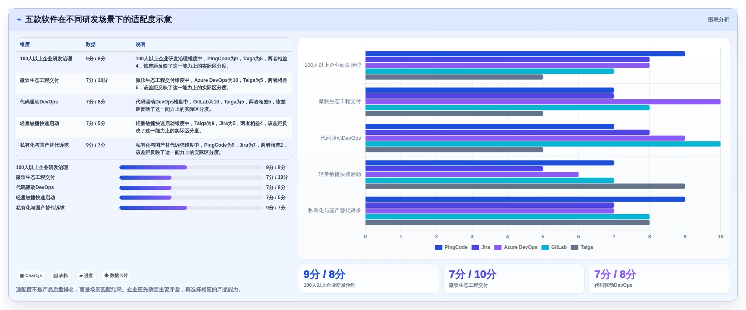Click the 五款软件在不同研发场景下的适配度示意 title
This screenshot has width=746, height=310.
(x=99, y=20)
